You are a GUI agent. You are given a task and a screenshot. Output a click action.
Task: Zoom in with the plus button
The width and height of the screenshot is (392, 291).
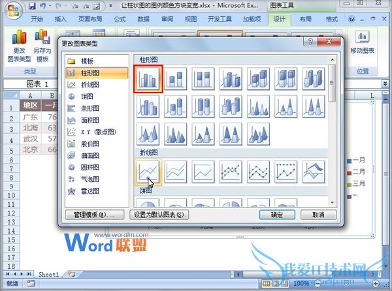click(x=376, y=283)
